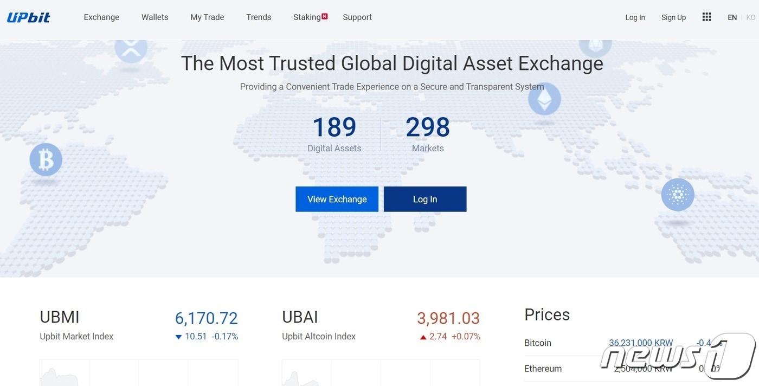This screenshot has width=759, height=386.
Task: Click the red N badge beside Staking
Action: point(325,16)
